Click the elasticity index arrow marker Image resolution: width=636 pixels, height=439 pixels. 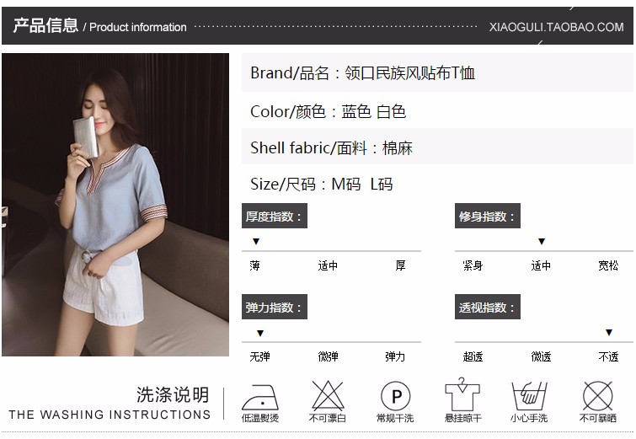260,333
